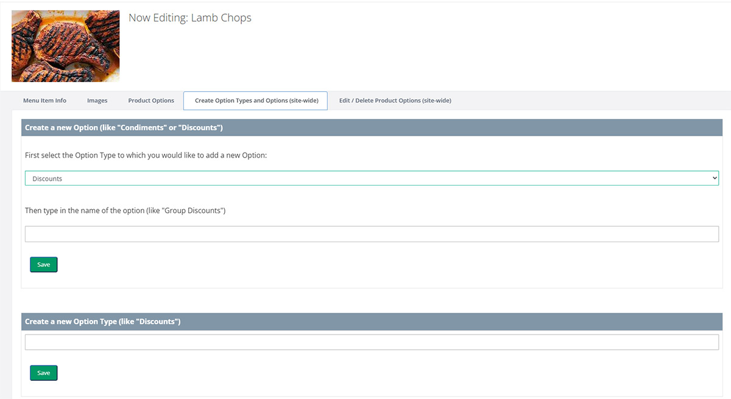The width and height of the screenshot is (731, 399).
Task: Expand the Discounts option type dropdown
Action: pyautogui.click(x=372, y=178)
